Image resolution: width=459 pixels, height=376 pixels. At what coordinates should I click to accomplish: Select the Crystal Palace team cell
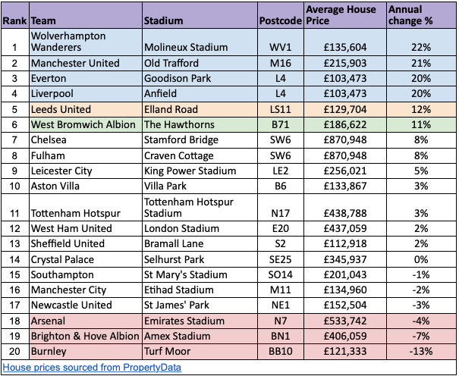pyautogui.click(x=86, y=259)
